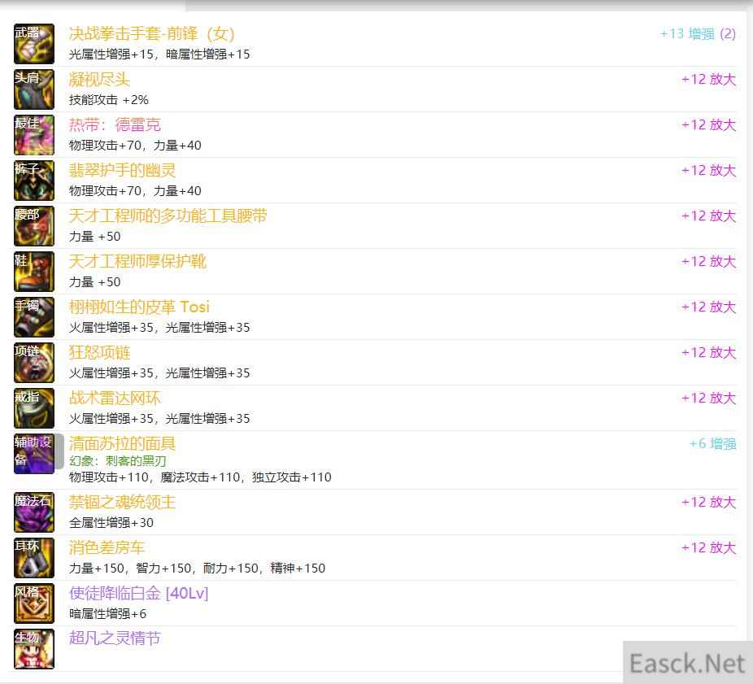Open the 决战拳击手套-前锋 weapon name link
Viewport: 753px width, 684px height.
click(x=151, y=34)
